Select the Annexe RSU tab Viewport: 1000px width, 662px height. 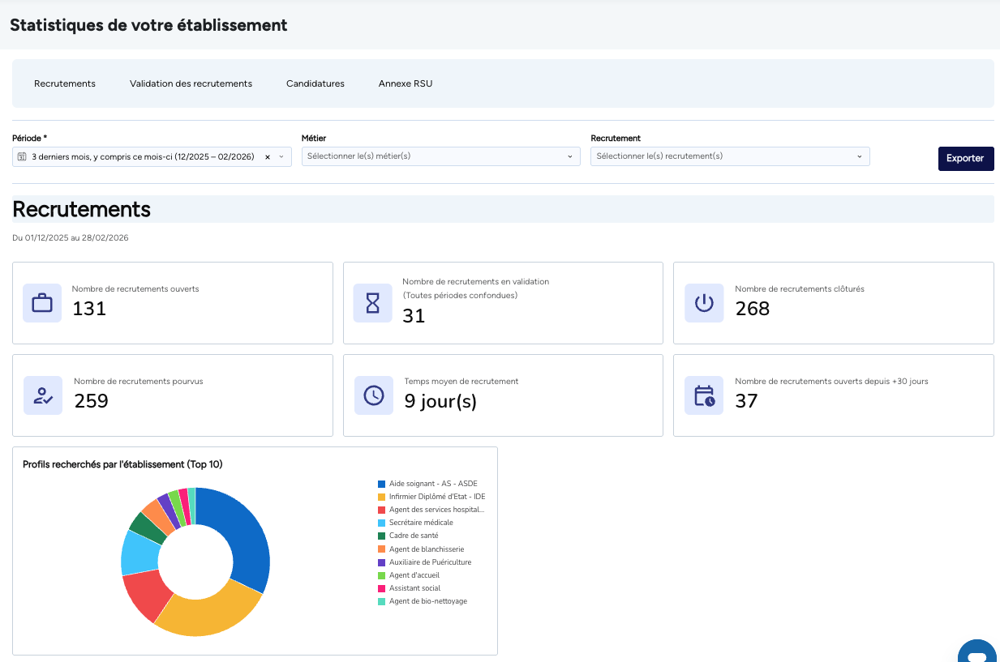coord(406,83)
